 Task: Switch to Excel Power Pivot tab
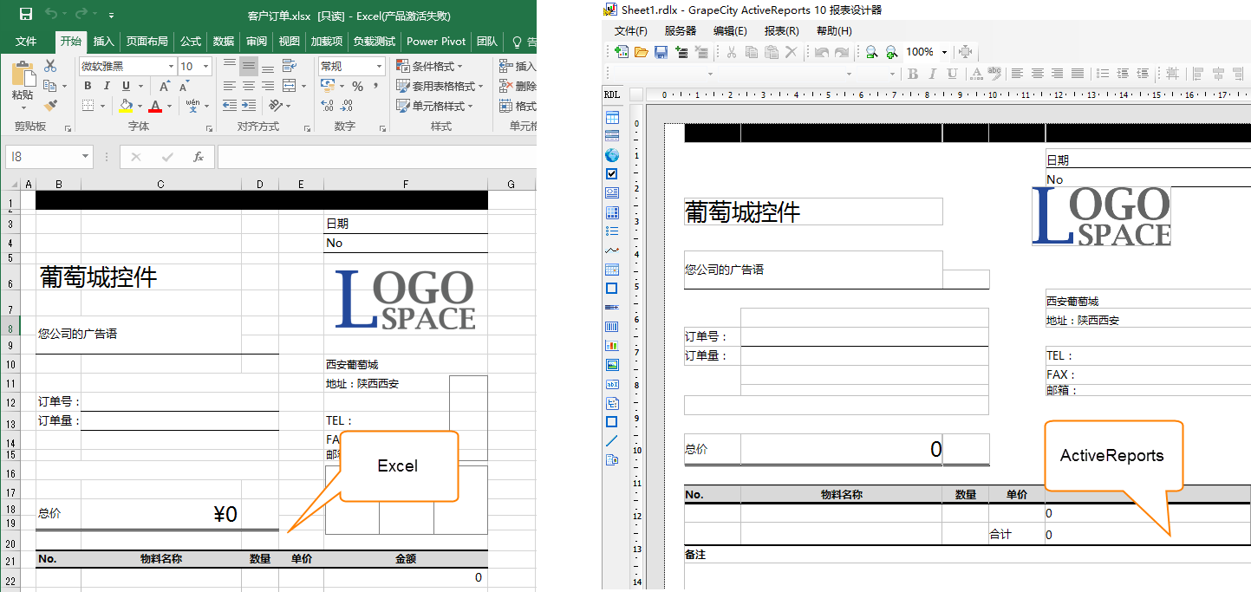coord(436,41)
